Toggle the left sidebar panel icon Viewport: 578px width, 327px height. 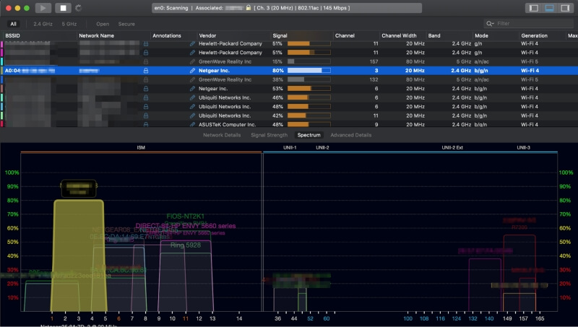pyautogui.click(x=533, y=8)
